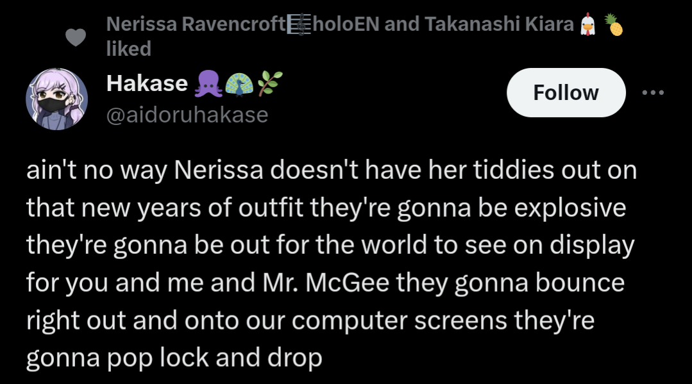
Task: Open the @aidoruhakase handle link
Action: point(187,115)
